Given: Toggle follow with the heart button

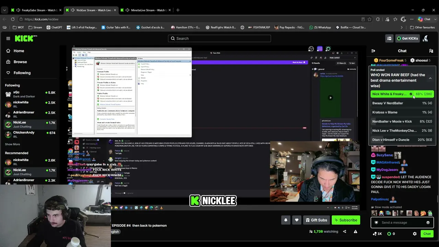Looking at the screenshot, I should (297, 220).
